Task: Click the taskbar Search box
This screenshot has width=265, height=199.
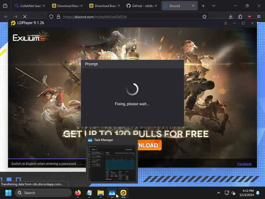Action: pyautogui.click(x=43, y=193)
